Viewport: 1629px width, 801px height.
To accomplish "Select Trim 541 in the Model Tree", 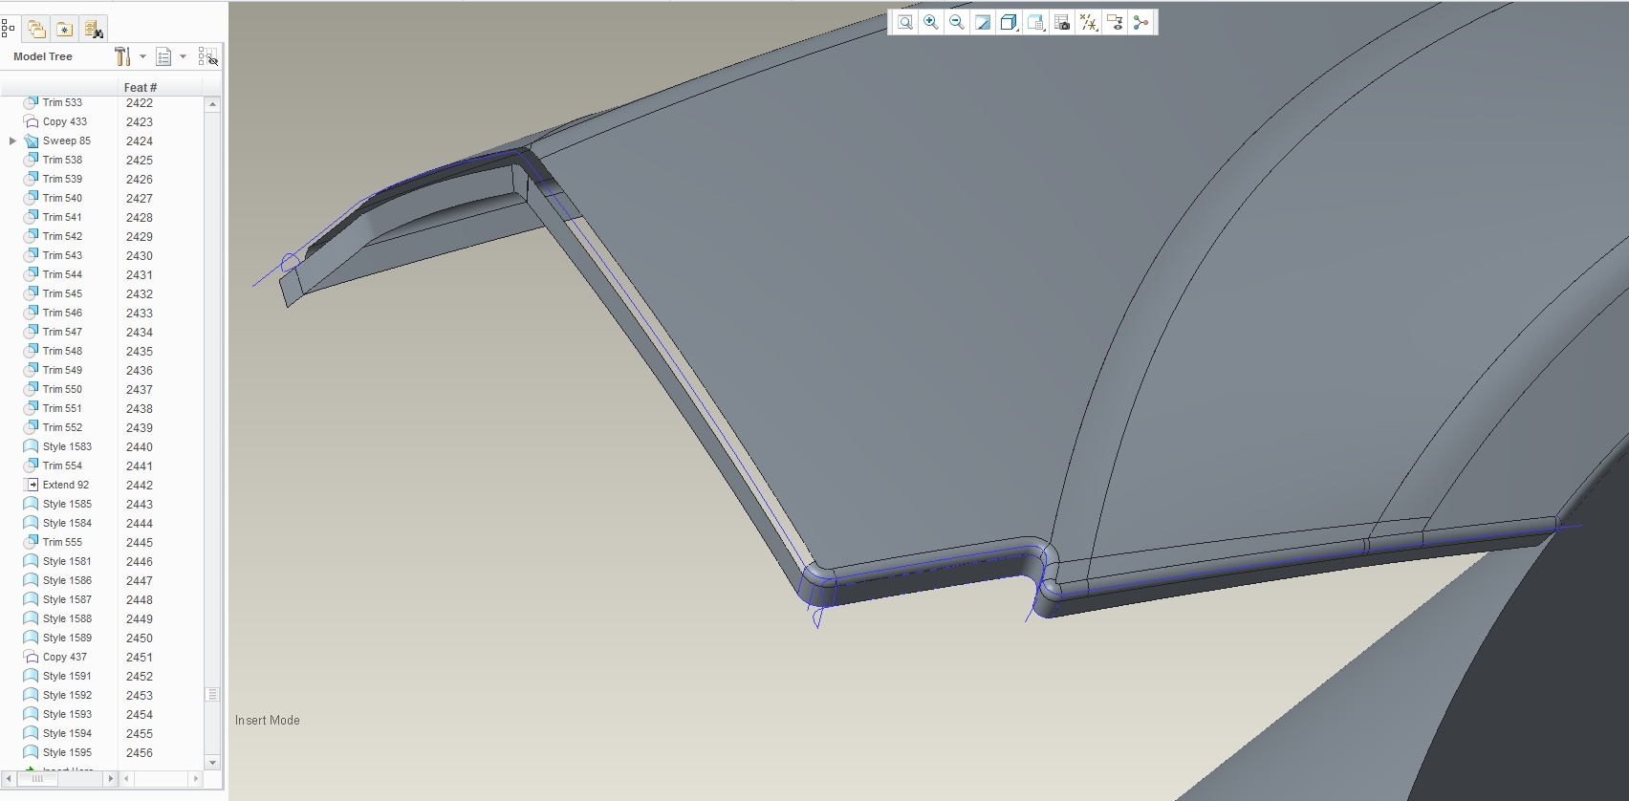I will [x=62, y=217].
